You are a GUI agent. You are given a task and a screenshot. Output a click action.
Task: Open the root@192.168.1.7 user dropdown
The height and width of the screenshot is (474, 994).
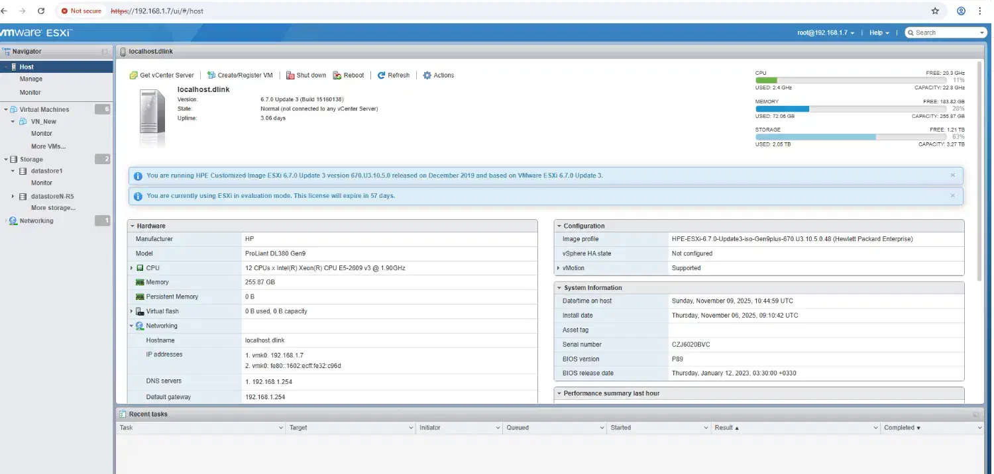pyautogui.click(x=825, y=32)
